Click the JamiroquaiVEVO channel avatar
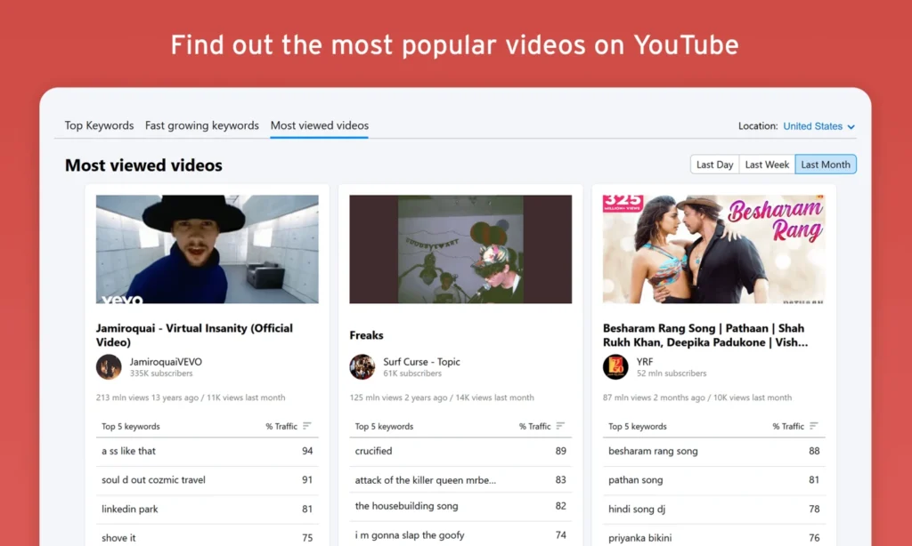 coord(109,367)
